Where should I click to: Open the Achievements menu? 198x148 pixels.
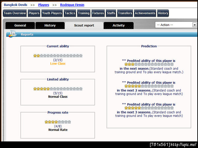[x=145, y=13]
